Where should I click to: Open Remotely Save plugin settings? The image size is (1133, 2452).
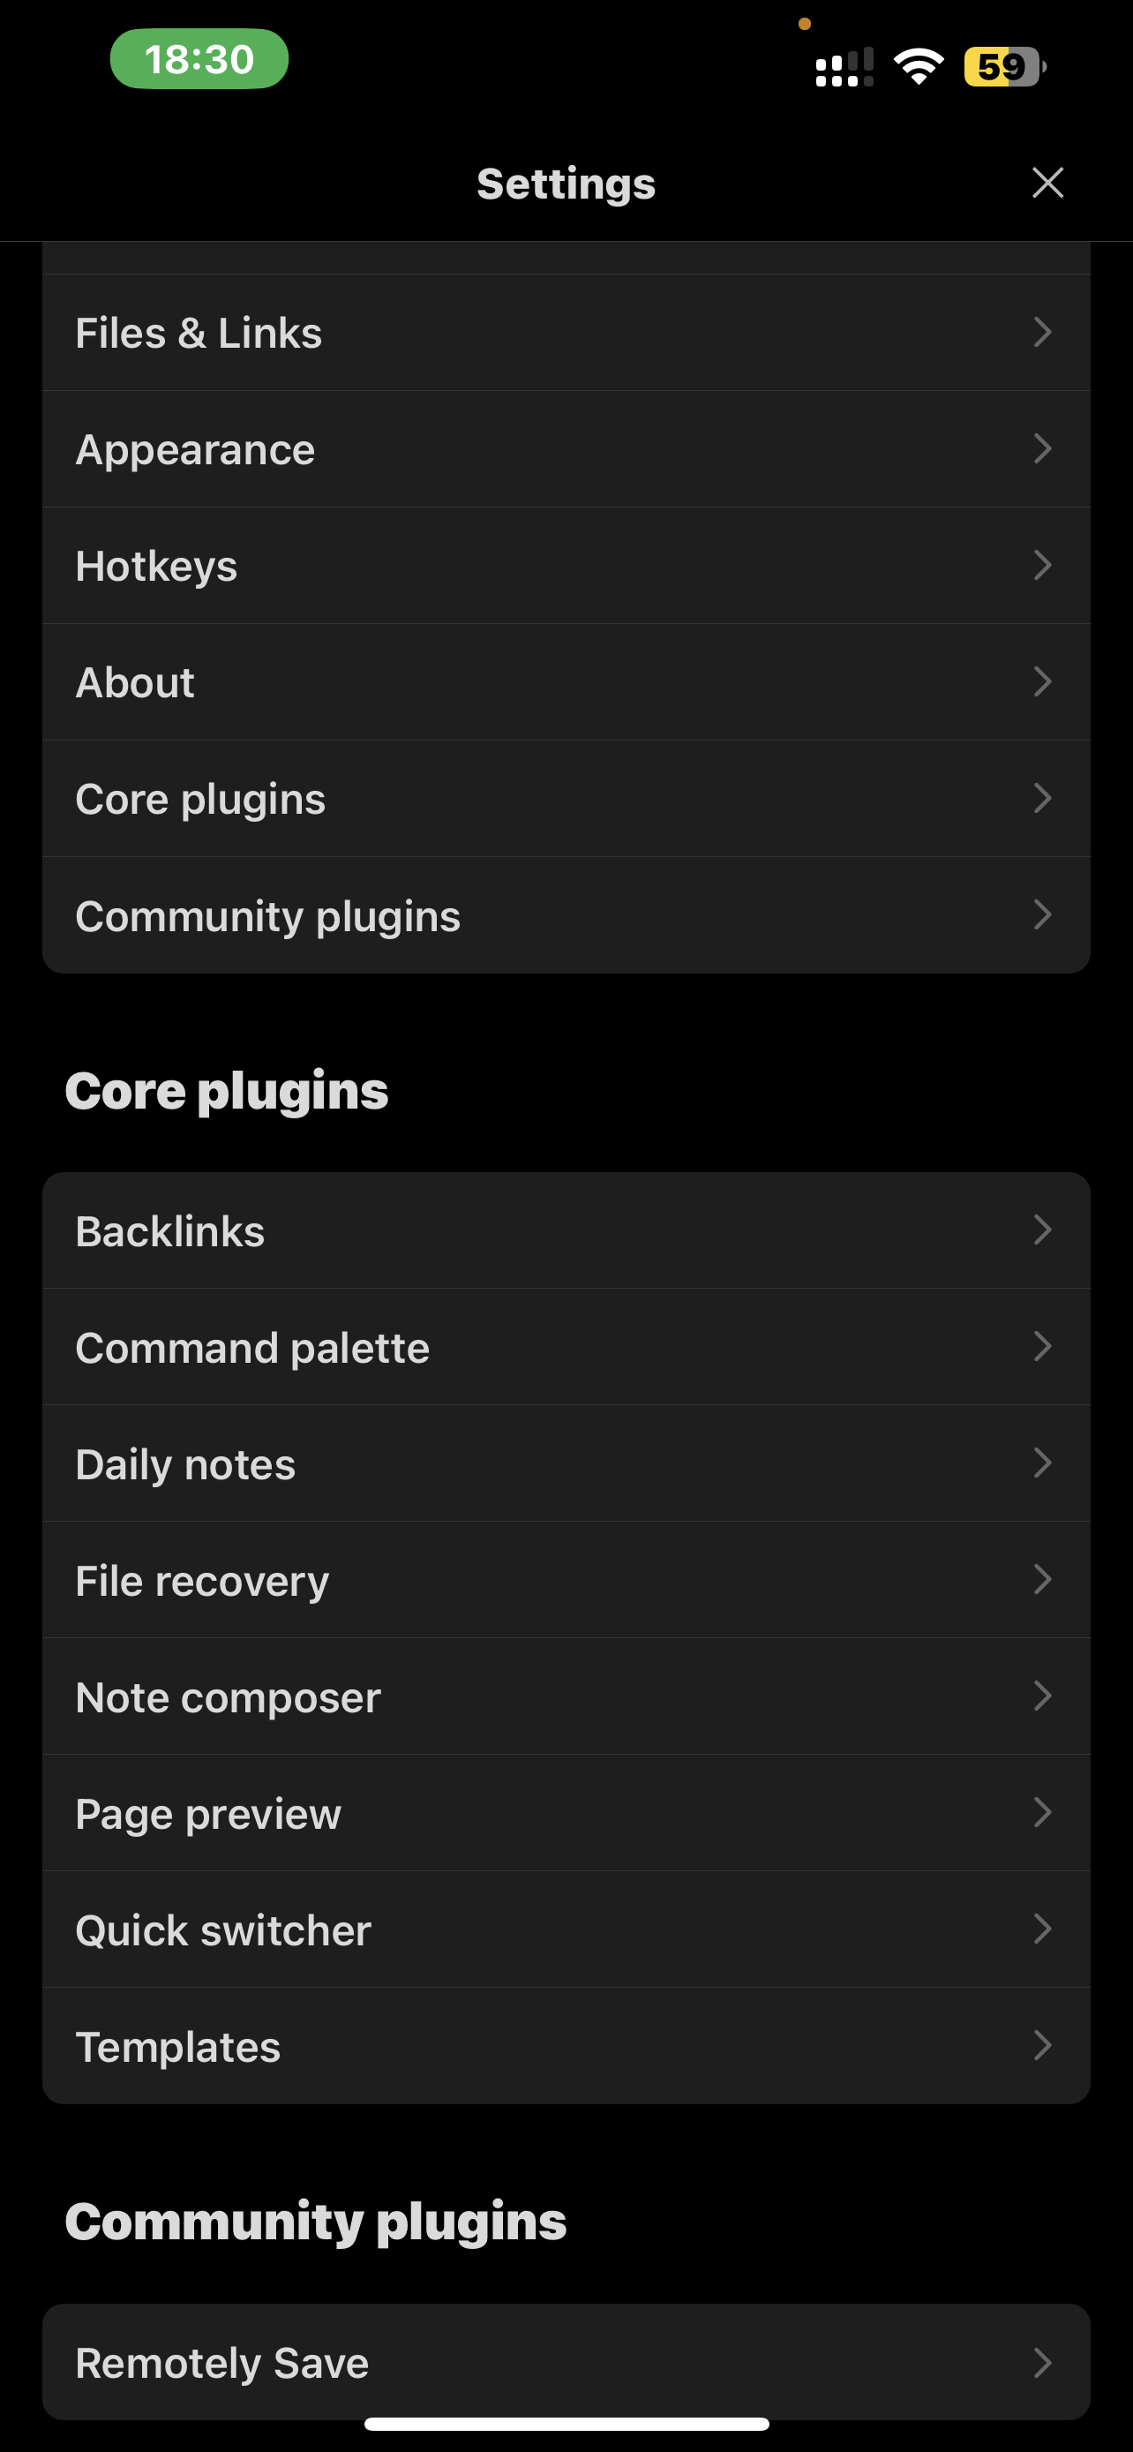pyautogui.click(x=566, y=2362)
